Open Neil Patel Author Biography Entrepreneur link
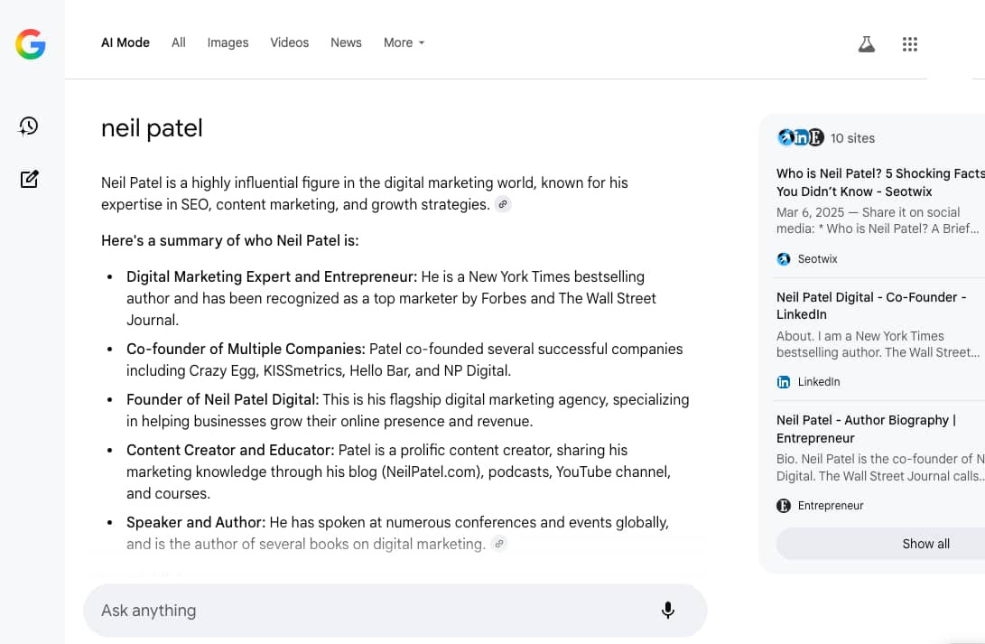Screen dimensions: 985x644 point(867,429)
